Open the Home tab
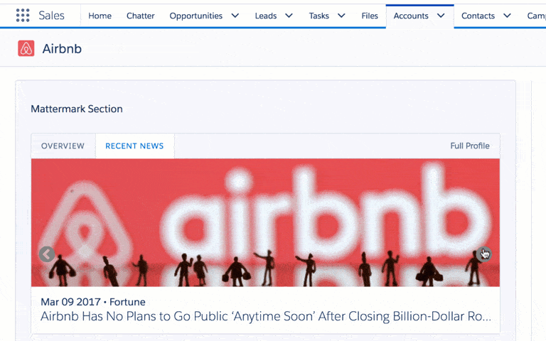This screenshot has width=546, height=341. point(100,16)
